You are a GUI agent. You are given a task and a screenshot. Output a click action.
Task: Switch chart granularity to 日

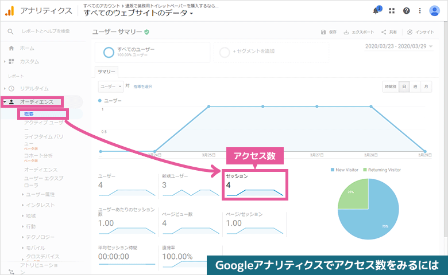[404, 87]
